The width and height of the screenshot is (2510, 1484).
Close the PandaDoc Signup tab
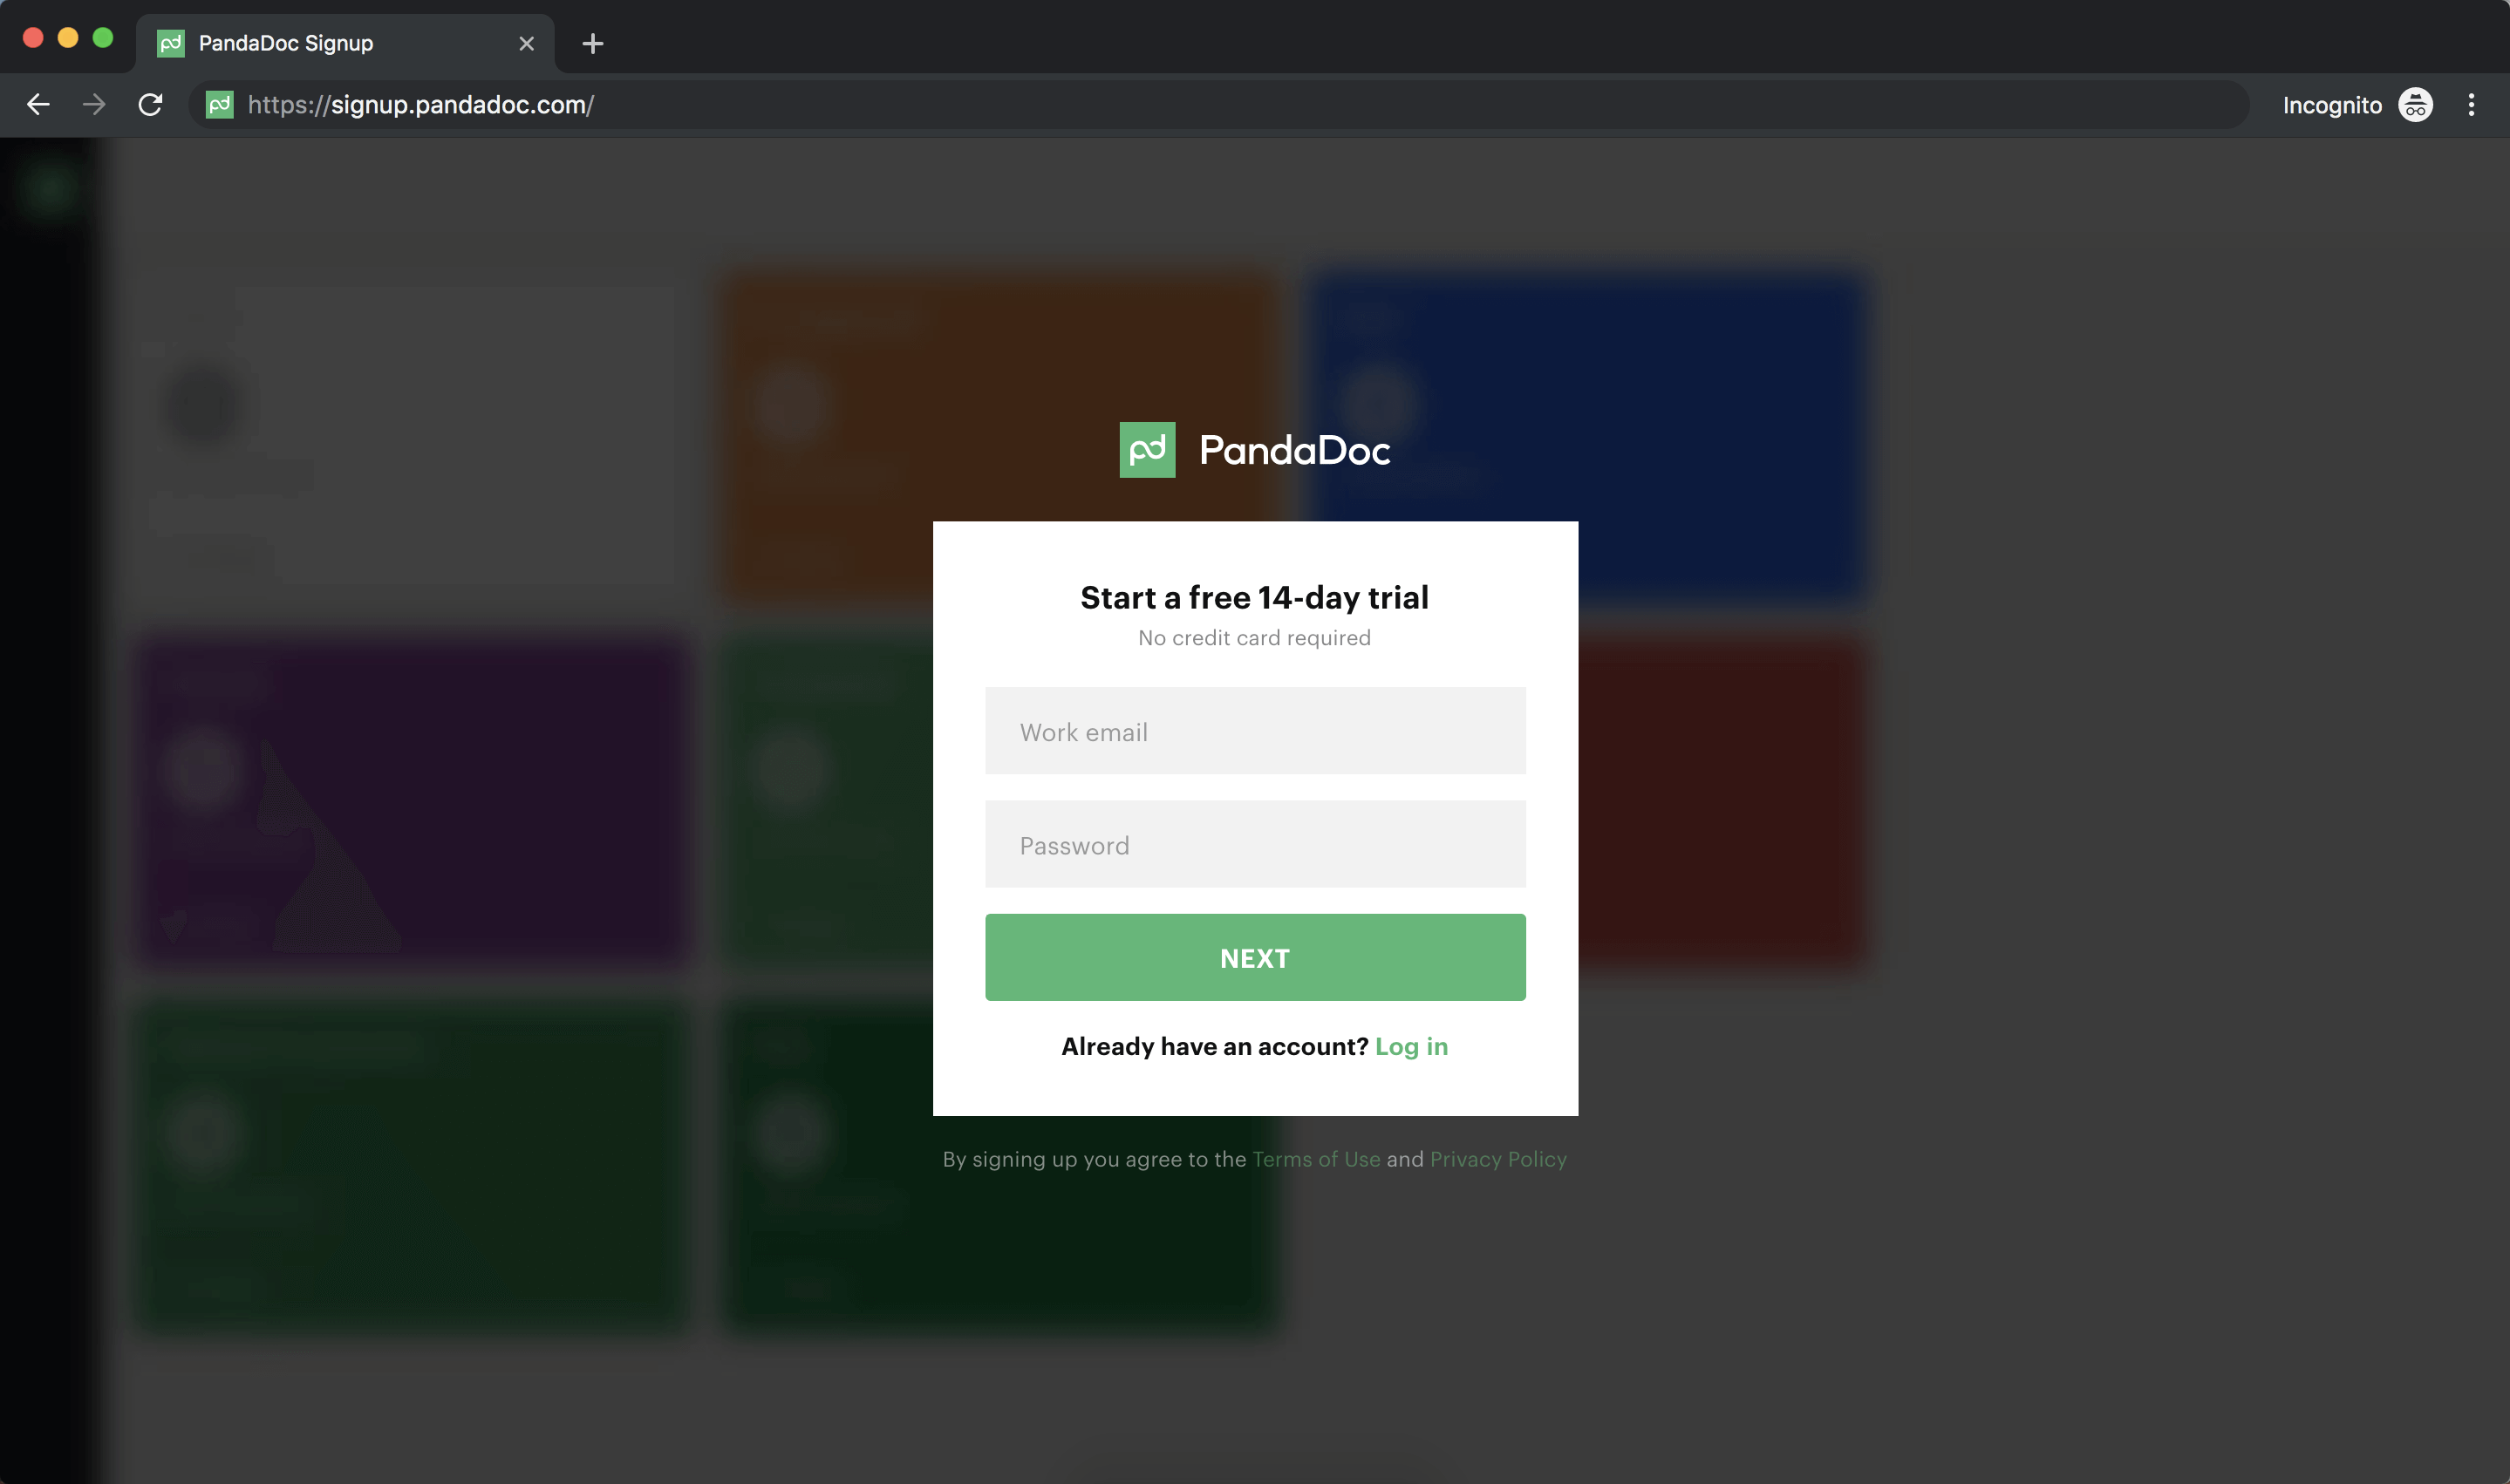[x=527, y=43]
